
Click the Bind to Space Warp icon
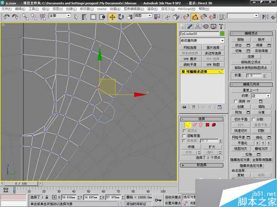[43, 17]
